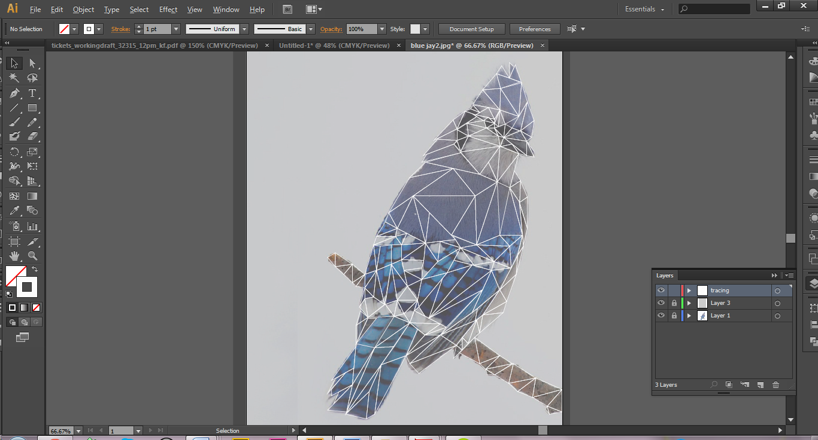Expand the Opacity dropdown
Image resolution: width=818 pixels, height=440 pixels.
point(381,28)
